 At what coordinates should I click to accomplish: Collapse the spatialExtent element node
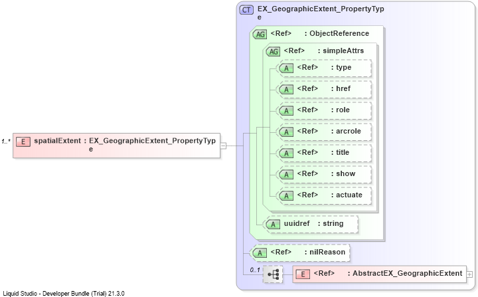tap(223, 146)
